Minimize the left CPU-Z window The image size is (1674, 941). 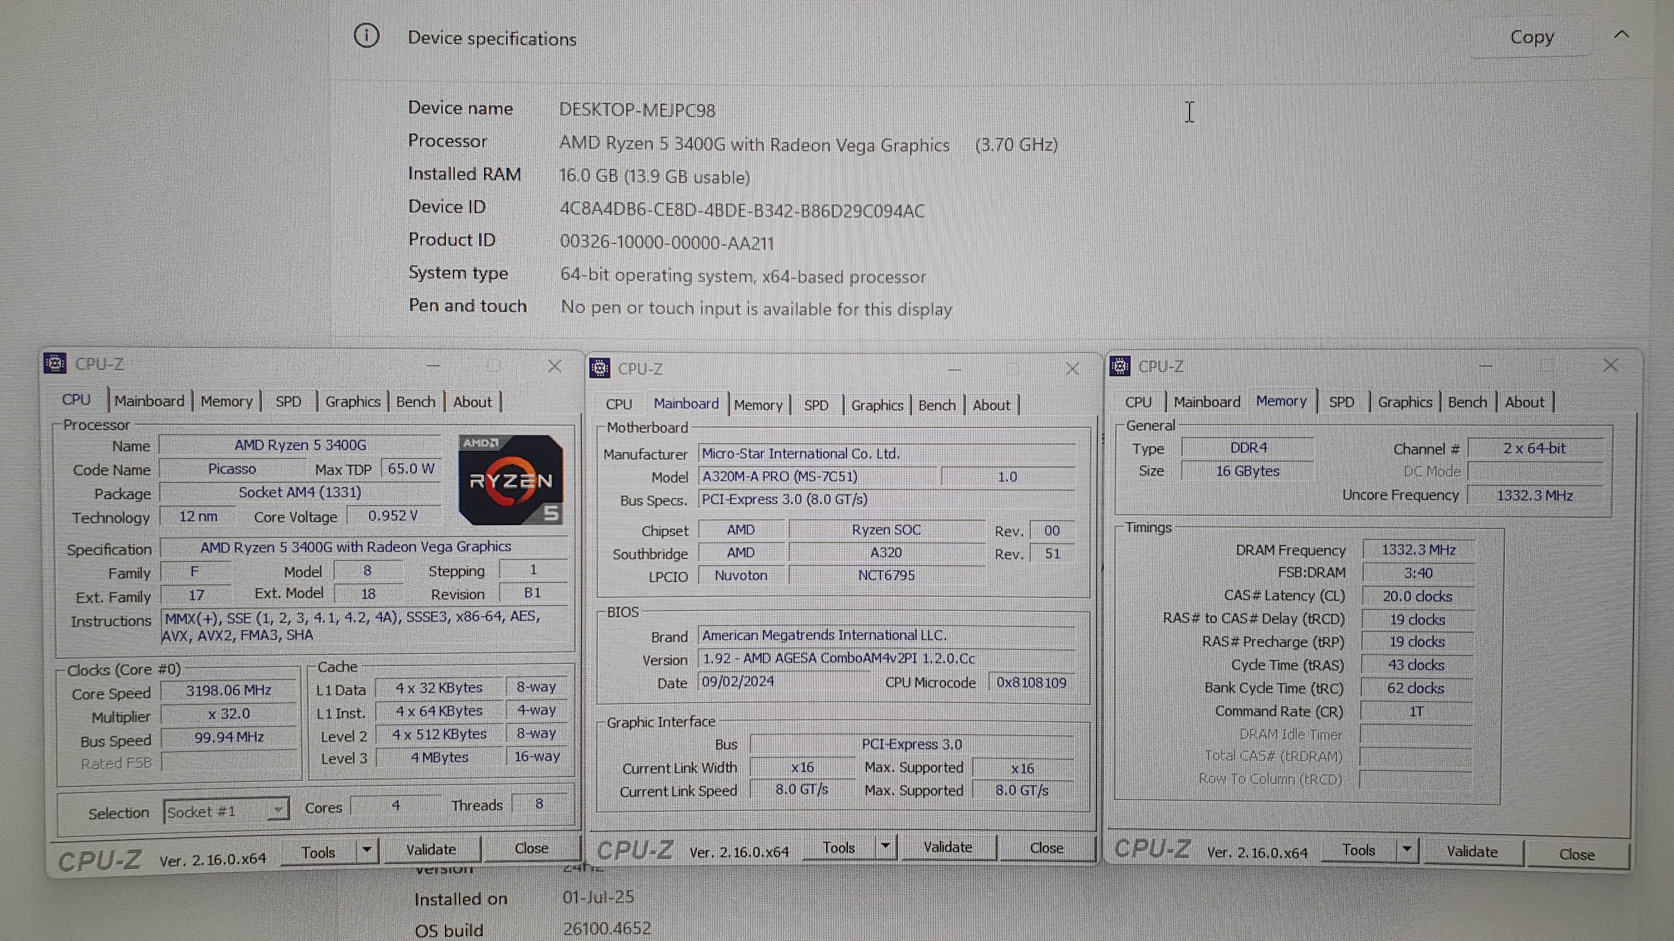(x=433, y=366)
